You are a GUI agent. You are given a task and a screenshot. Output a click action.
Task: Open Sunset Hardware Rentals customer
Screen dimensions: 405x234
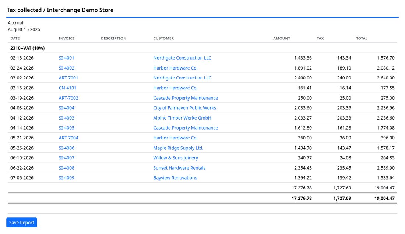(x=179, y=168)
